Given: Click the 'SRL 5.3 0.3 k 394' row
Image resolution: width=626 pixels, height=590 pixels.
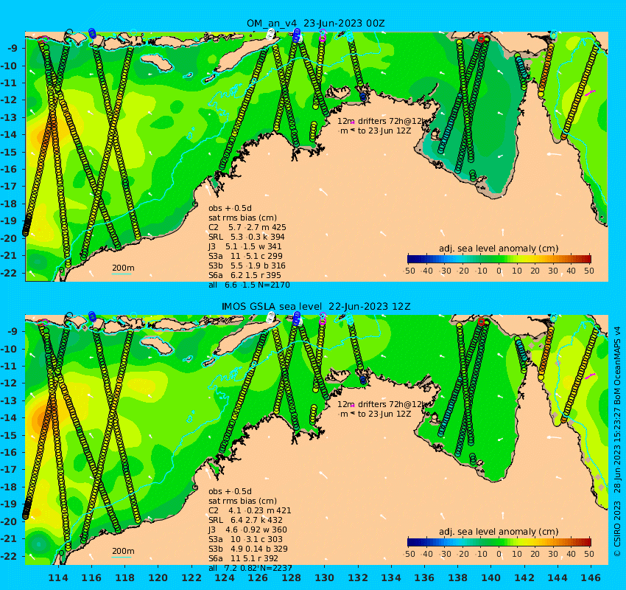Looking at the screenshot, I should [x=246, y=237].
